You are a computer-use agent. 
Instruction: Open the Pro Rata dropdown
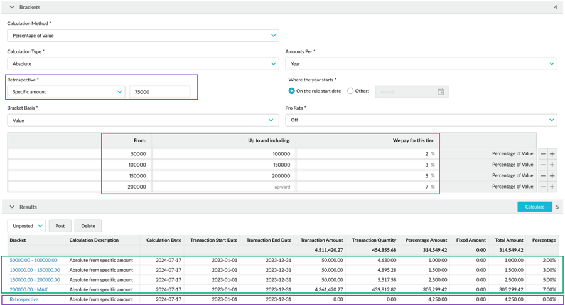click(421, 120)
